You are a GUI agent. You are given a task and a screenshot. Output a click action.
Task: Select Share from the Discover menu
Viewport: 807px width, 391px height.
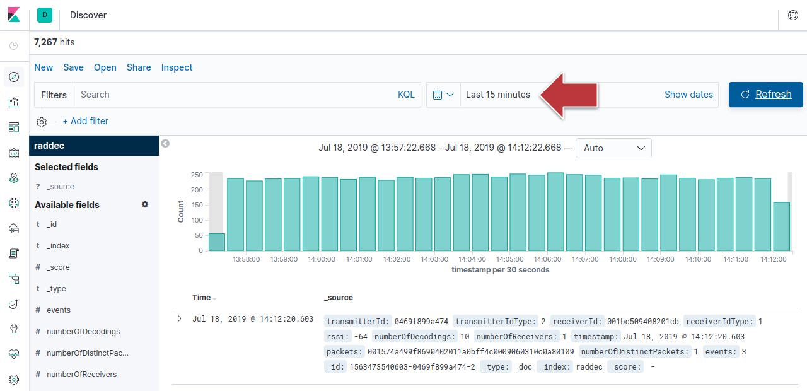(139, 67)
